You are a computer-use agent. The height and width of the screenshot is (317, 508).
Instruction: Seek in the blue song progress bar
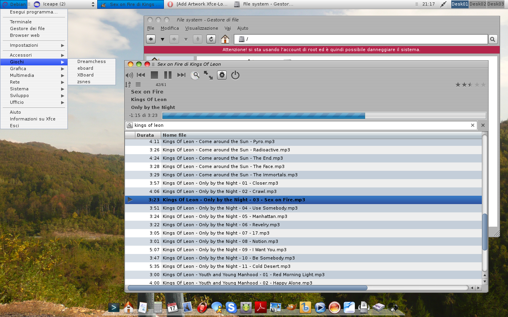point(324,116)
